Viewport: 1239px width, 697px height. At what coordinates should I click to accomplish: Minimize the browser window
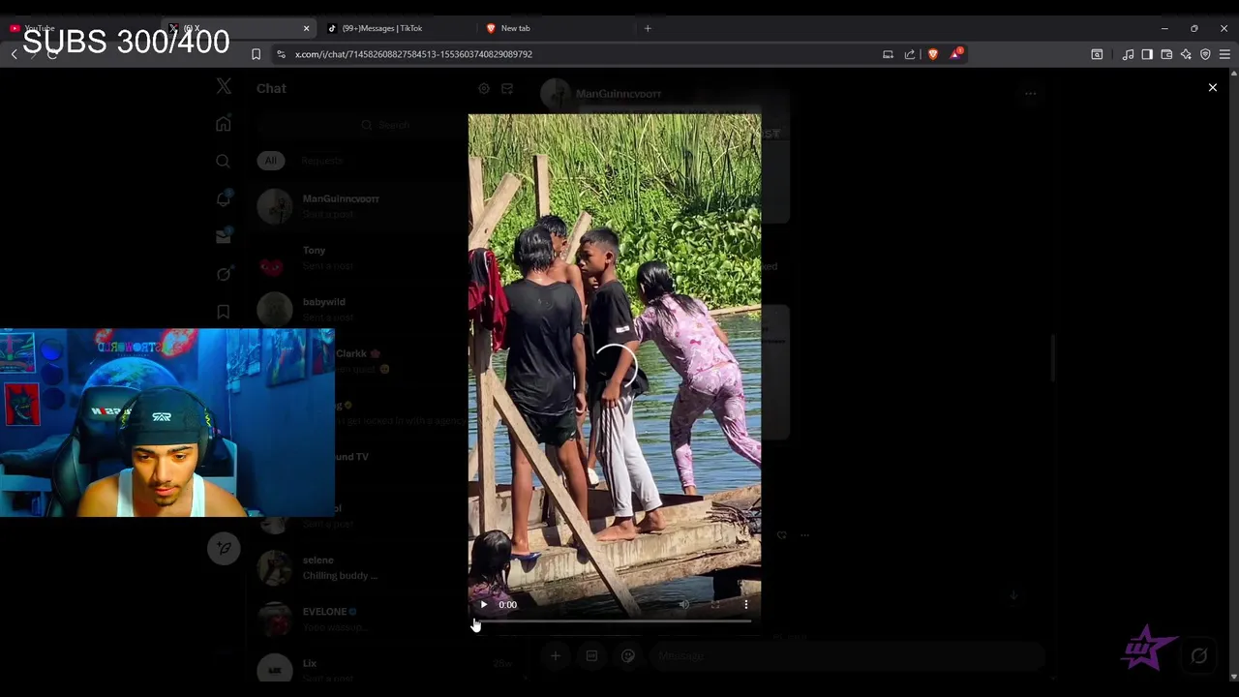click(x=1164, y=28)
